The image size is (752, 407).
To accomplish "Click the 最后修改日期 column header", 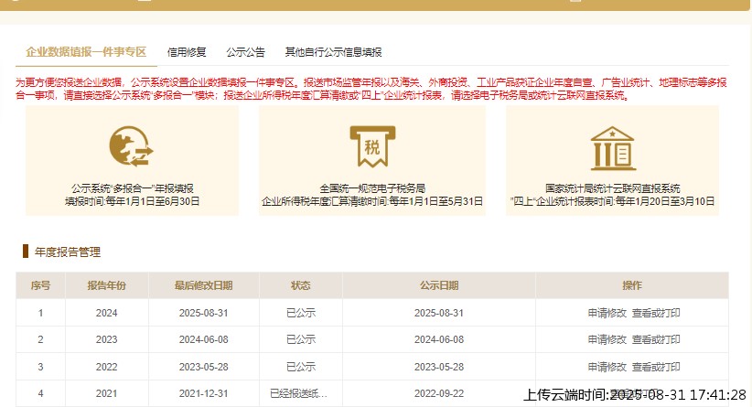I will (x=203, y=285).
